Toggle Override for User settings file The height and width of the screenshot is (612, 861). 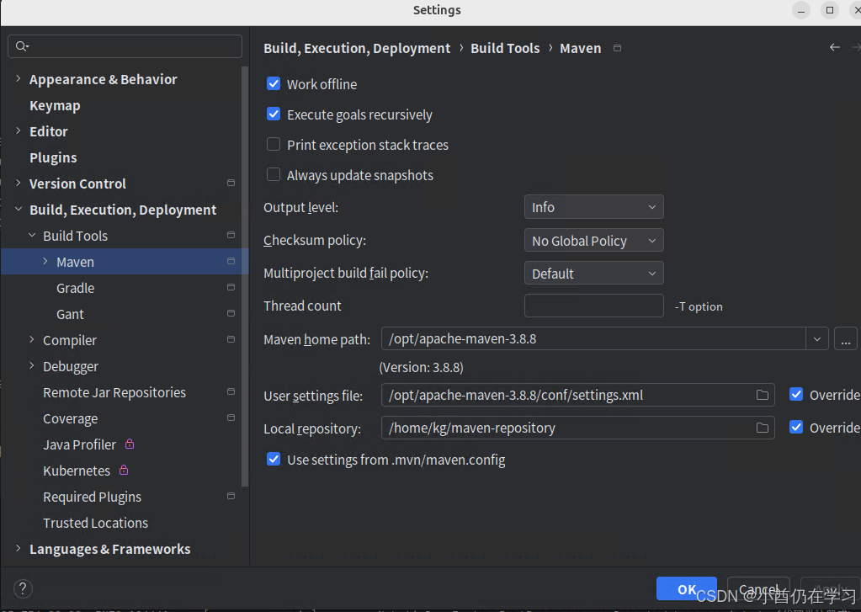tap(796, 394)
